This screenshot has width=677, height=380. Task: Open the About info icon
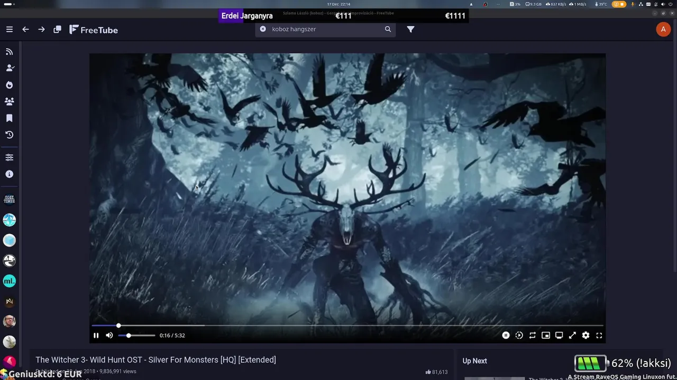[x=10, y=174]
